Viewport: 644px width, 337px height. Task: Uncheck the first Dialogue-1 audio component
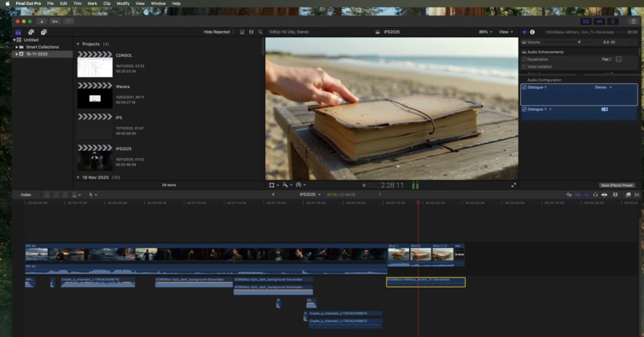tap(524, 88)
